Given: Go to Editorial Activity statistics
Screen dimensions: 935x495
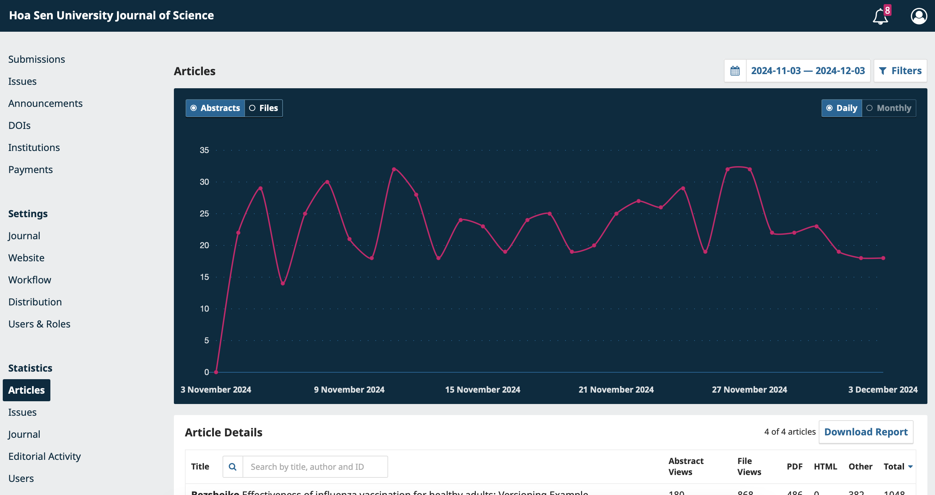Looking at the screenshot, I should coord(44,456).
